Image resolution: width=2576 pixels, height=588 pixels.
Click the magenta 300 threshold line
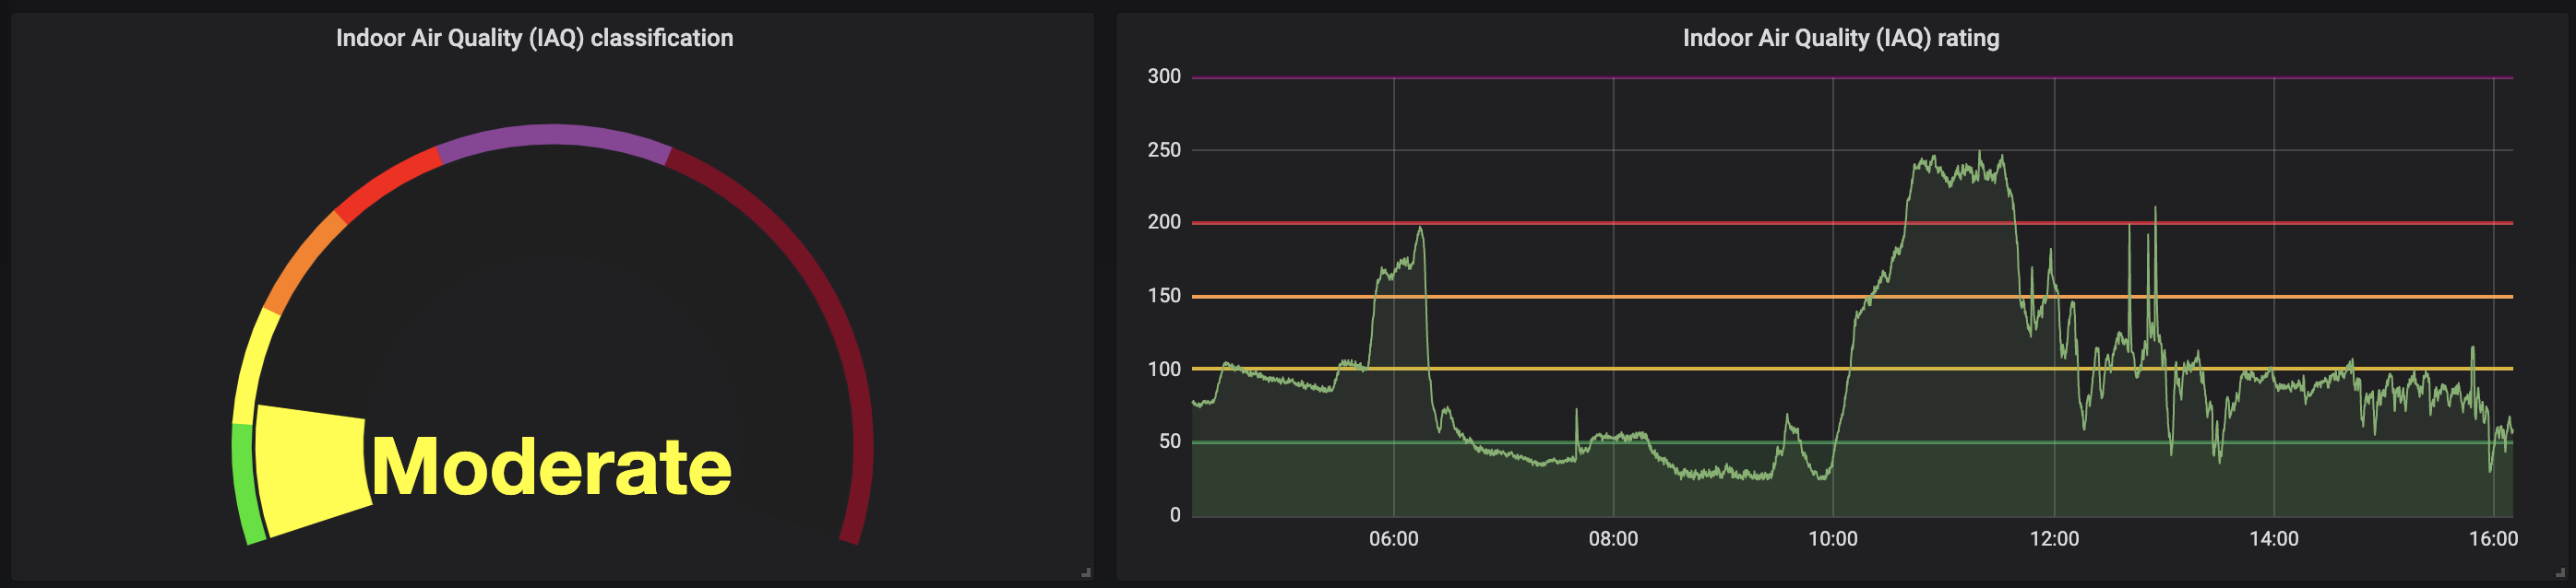tap(1852, 76)
